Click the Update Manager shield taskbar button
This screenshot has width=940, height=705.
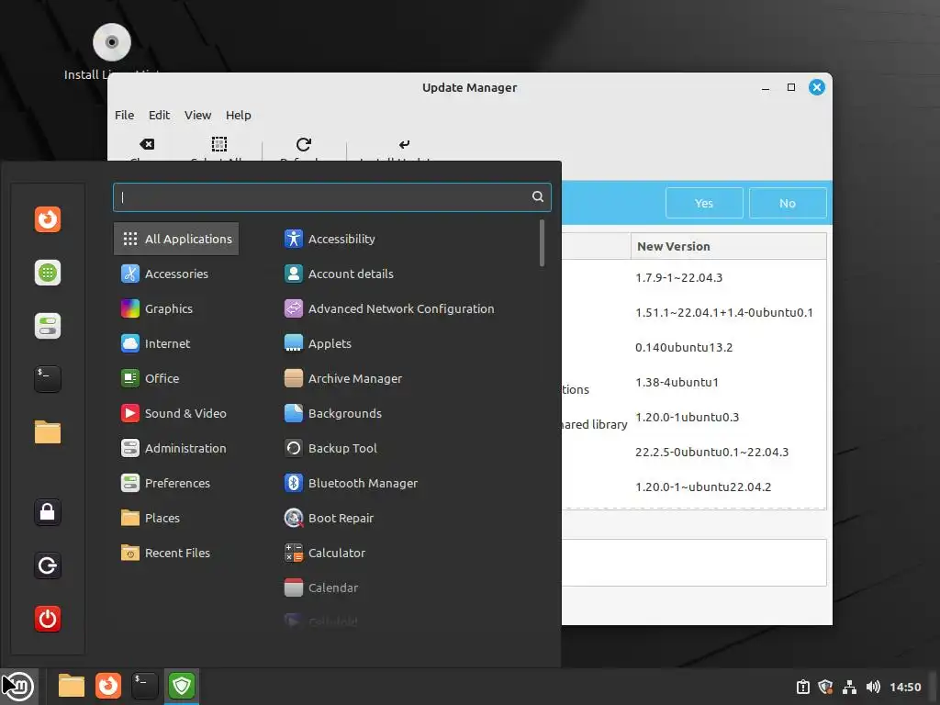tap(182, 686)
